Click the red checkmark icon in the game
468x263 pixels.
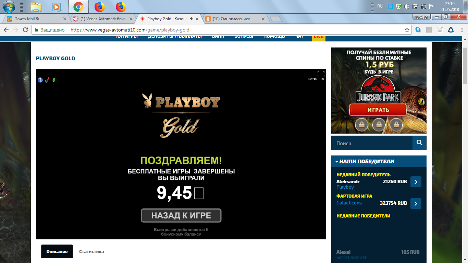47,80
